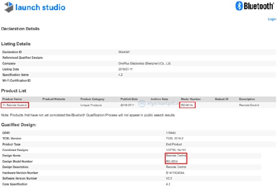Click the Declaration ID label
The image size is (277, 187).
[x=12, y=52]
